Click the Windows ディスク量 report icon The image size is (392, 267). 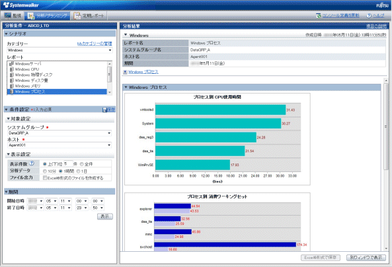click(x=11, y=80)
